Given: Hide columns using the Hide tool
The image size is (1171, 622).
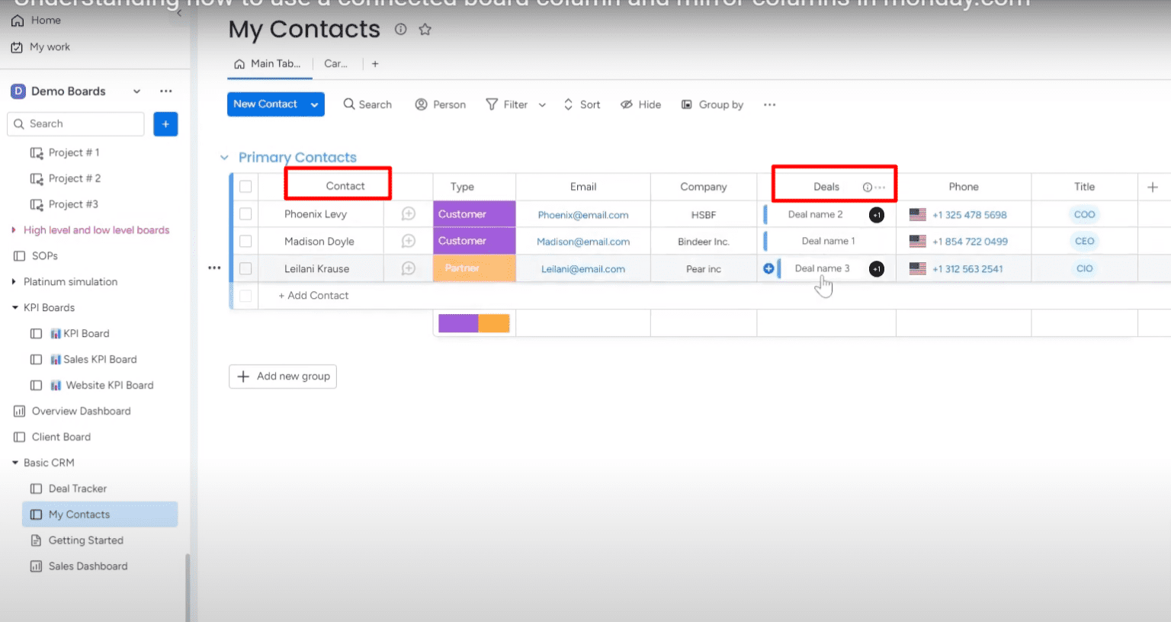Looking at the screenshot, I should [640, 104].
